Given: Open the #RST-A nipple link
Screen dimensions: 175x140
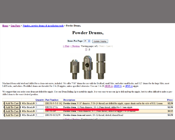Looking at the screenshot, I should (x=108, y=86).
